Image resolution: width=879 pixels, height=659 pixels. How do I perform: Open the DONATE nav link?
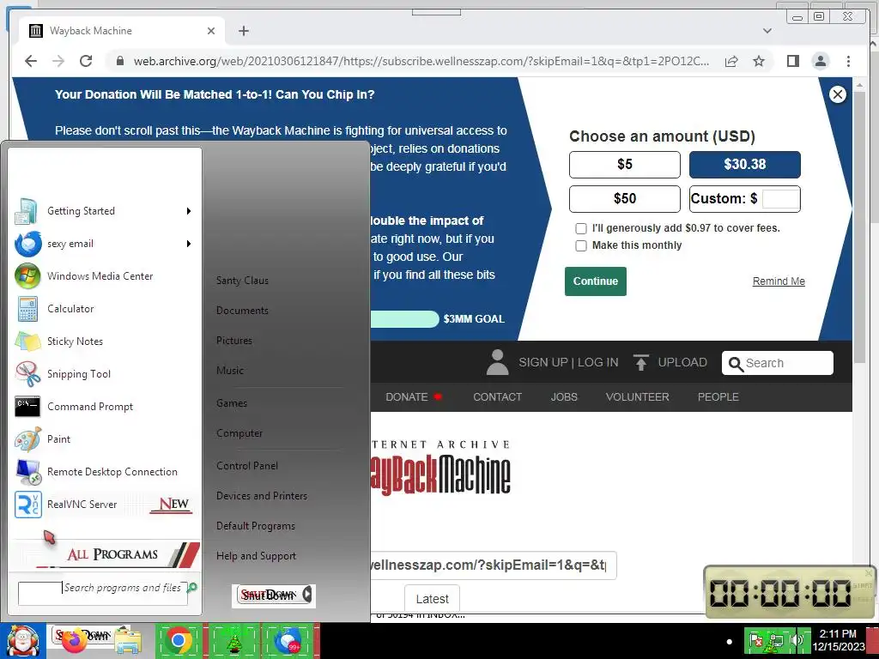[x=406, y=397]
